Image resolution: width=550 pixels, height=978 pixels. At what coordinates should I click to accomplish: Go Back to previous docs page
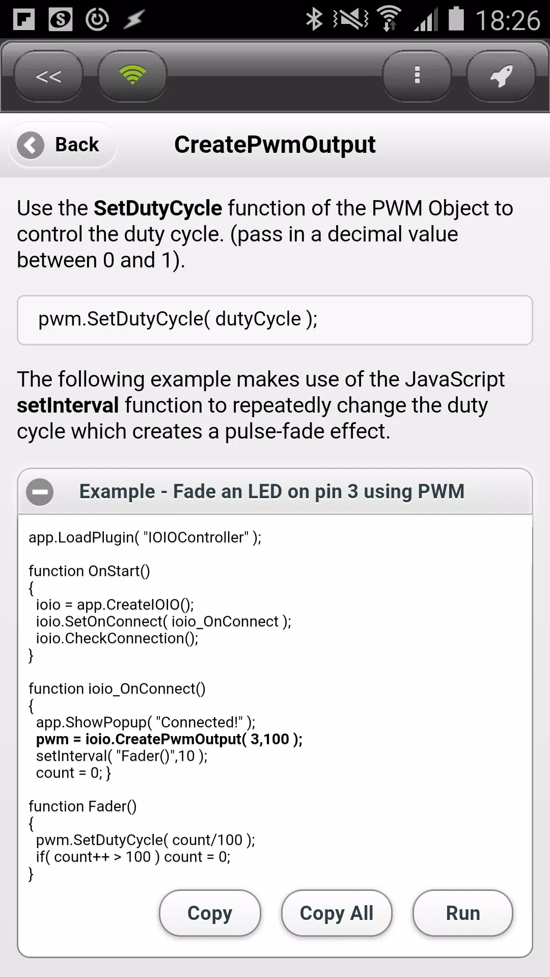(63, 145)
